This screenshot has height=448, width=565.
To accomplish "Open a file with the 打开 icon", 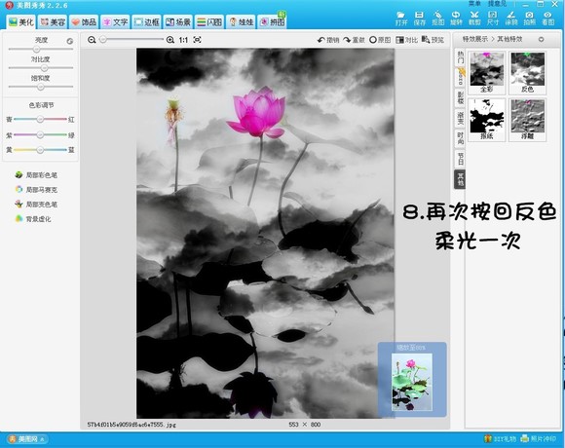I will click(x=400, y=19).
